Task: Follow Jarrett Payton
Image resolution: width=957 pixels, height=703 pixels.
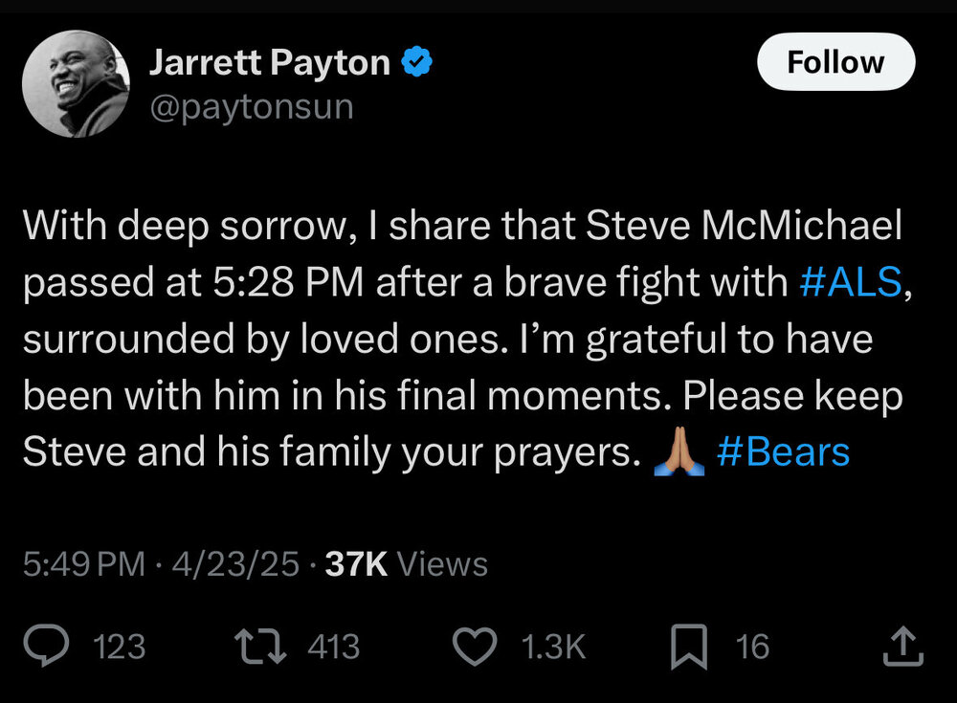Action: coord(835,63)
